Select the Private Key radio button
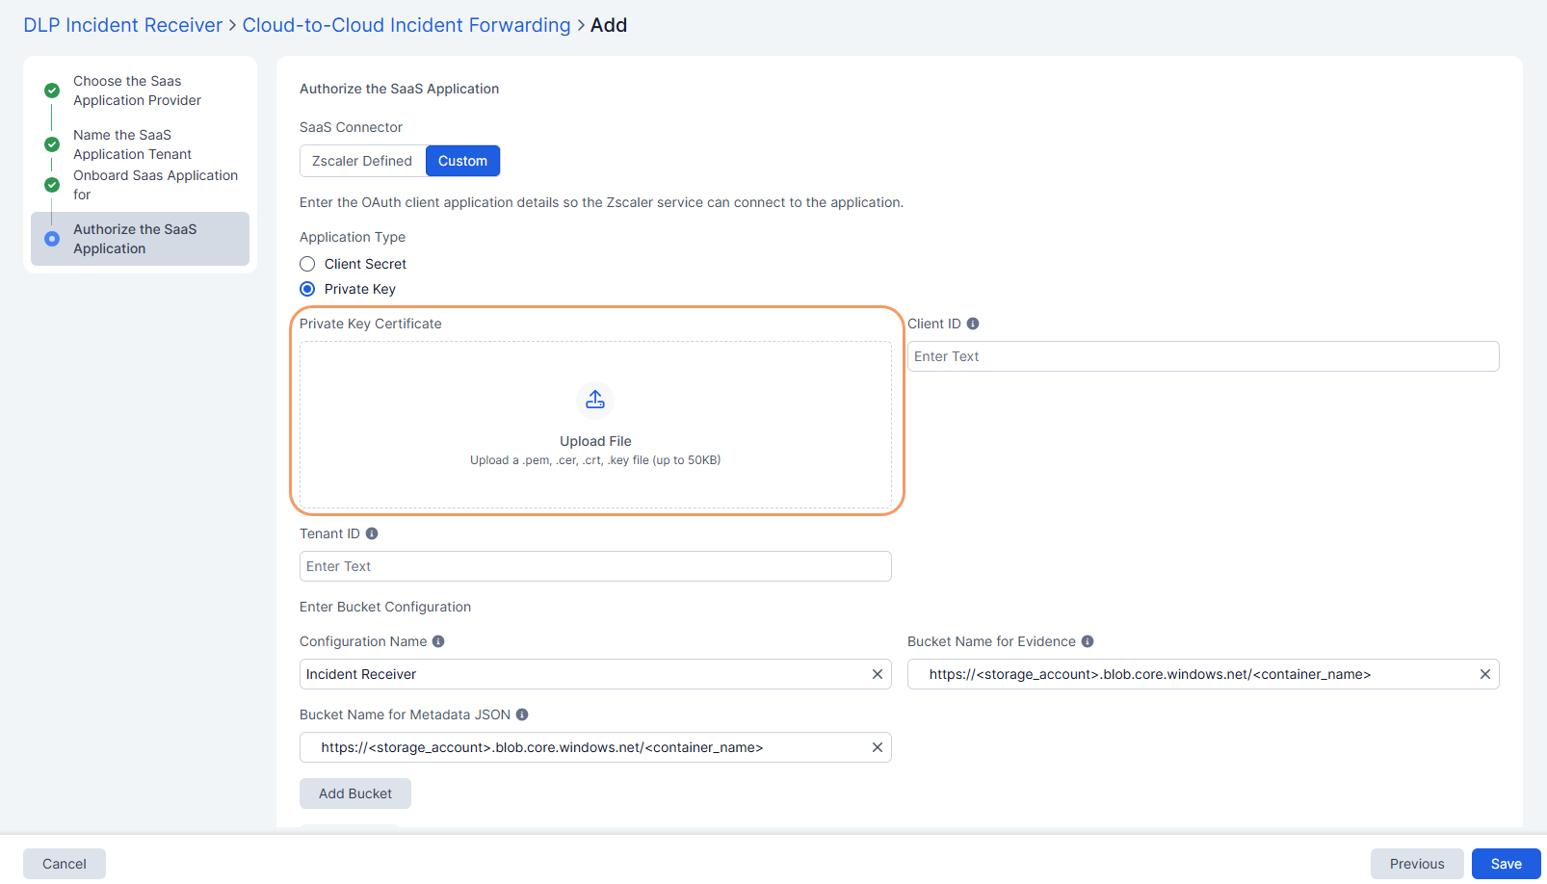Image resolution: width=1547 pixels, height=884 pixels. tap(307, 289)
